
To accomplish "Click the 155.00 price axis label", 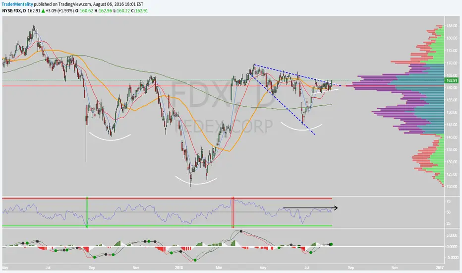I will coord(452,100).
